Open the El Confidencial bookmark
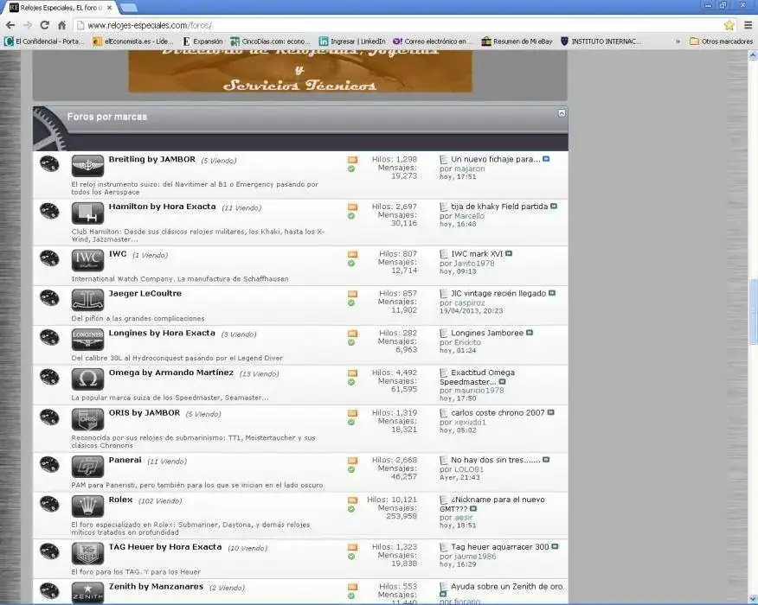 coord(43,41)
